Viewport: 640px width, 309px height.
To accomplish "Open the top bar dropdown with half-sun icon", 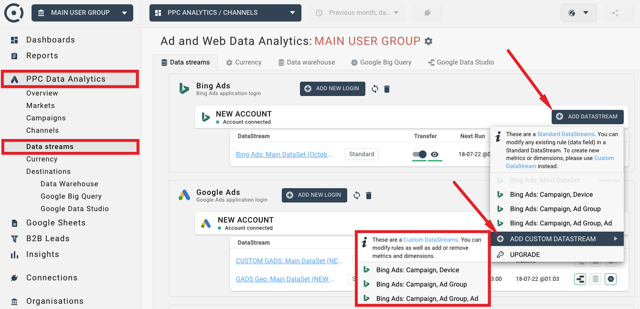I will [x=579, y=13].
